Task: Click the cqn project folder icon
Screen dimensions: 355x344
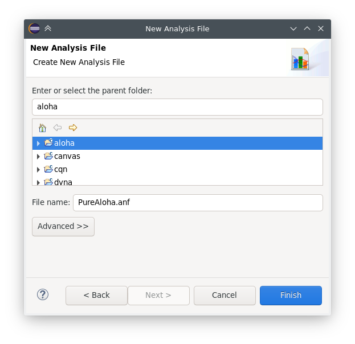Action: [x=48, y=169]
